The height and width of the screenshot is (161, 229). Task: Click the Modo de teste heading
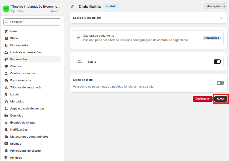tap(83, 80)
